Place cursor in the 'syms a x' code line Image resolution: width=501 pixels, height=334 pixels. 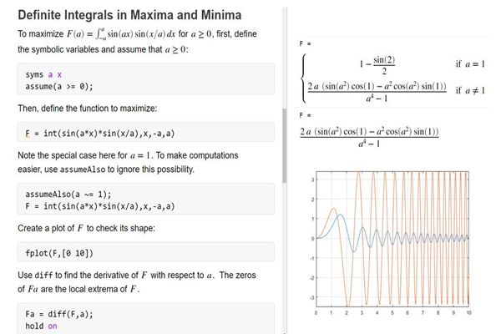point(43,74)
